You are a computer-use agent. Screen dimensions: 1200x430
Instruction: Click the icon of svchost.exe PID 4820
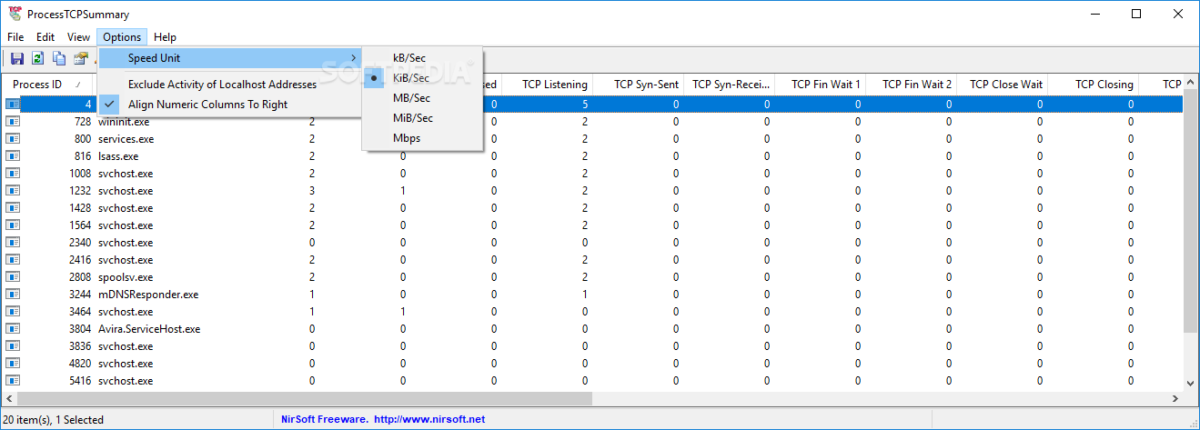(x=13, y=364)
